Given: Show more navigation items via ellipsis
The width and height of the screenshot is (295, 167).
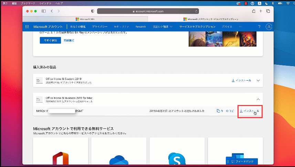Looking at the screenshot, I should pos(240,27).
